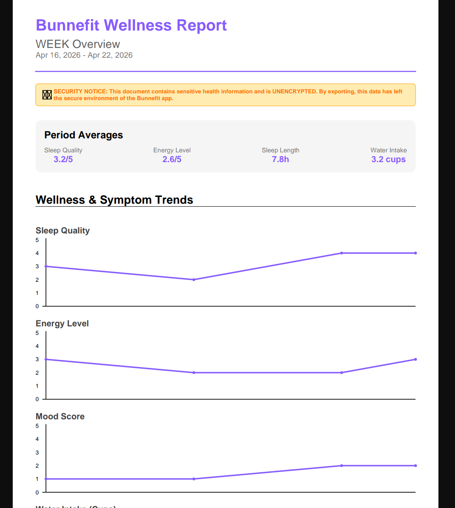Click the 'Wellness & Symptom Trends' heading
Image resolution: width=455 pixels, height=508 pixels.
[x=114, y=200]
